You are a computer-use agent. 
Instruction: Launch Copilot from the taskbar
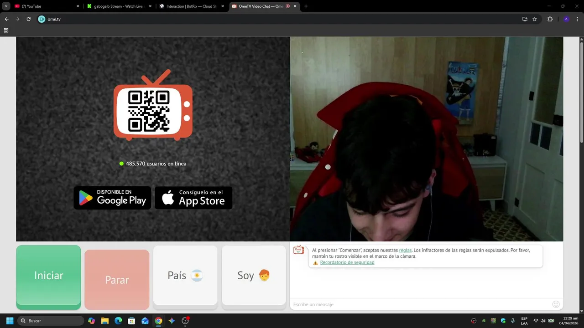pos(91,321)
